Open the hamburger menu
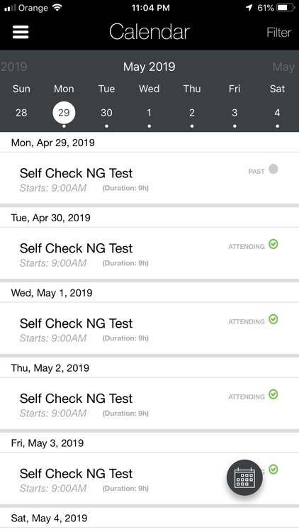This screenshot has height=532, width=299. pos(21,32)
